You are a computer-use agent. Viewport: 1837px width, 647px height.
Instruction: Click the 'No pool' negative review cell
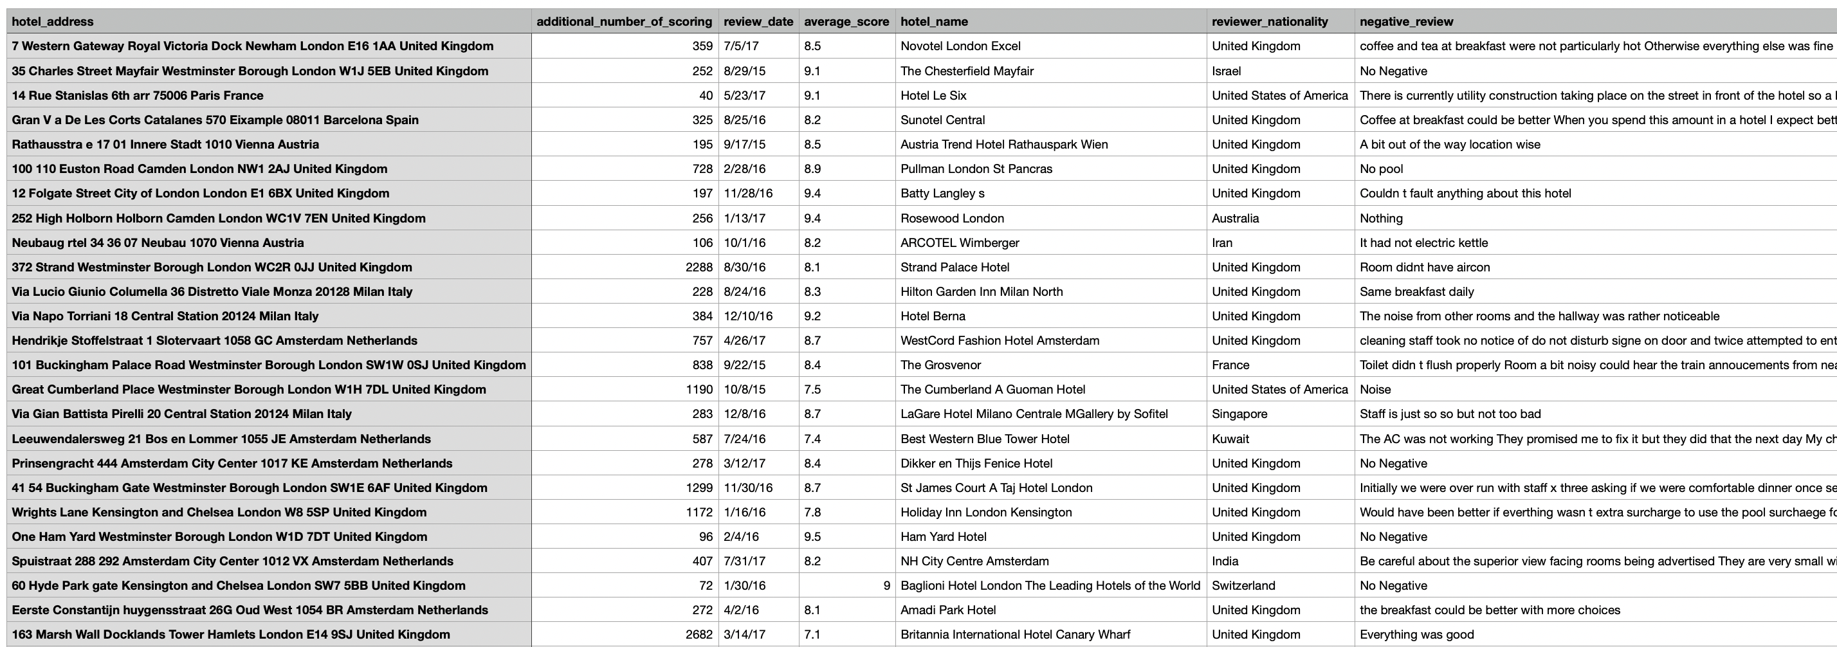point(1596,169)
